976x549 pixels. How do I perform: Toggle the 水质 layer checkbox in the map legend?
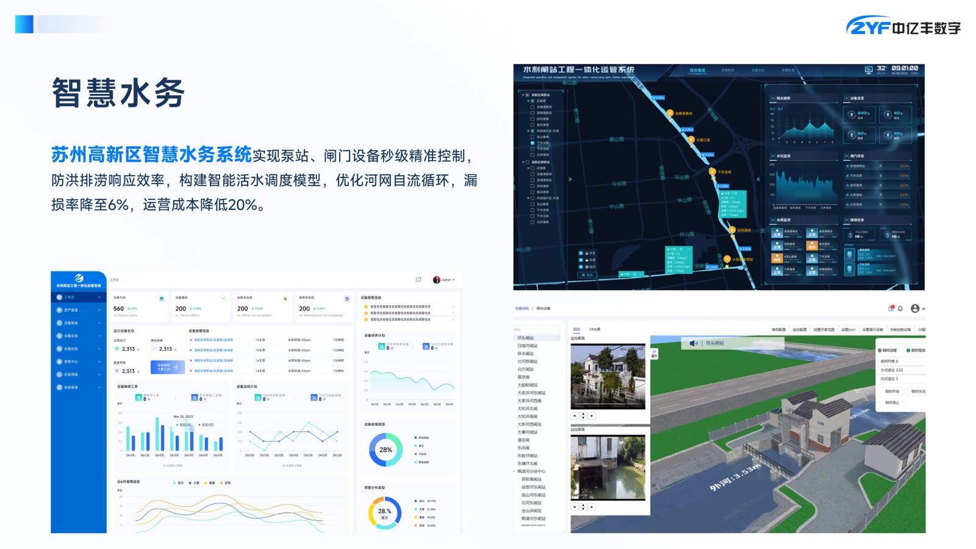pos(581,260)
